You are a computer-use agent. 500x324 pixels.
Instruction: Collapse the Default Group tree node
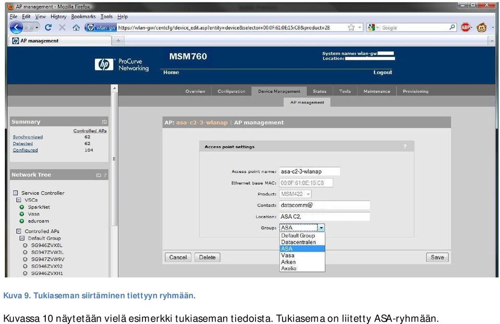click(x=22, y=238)
